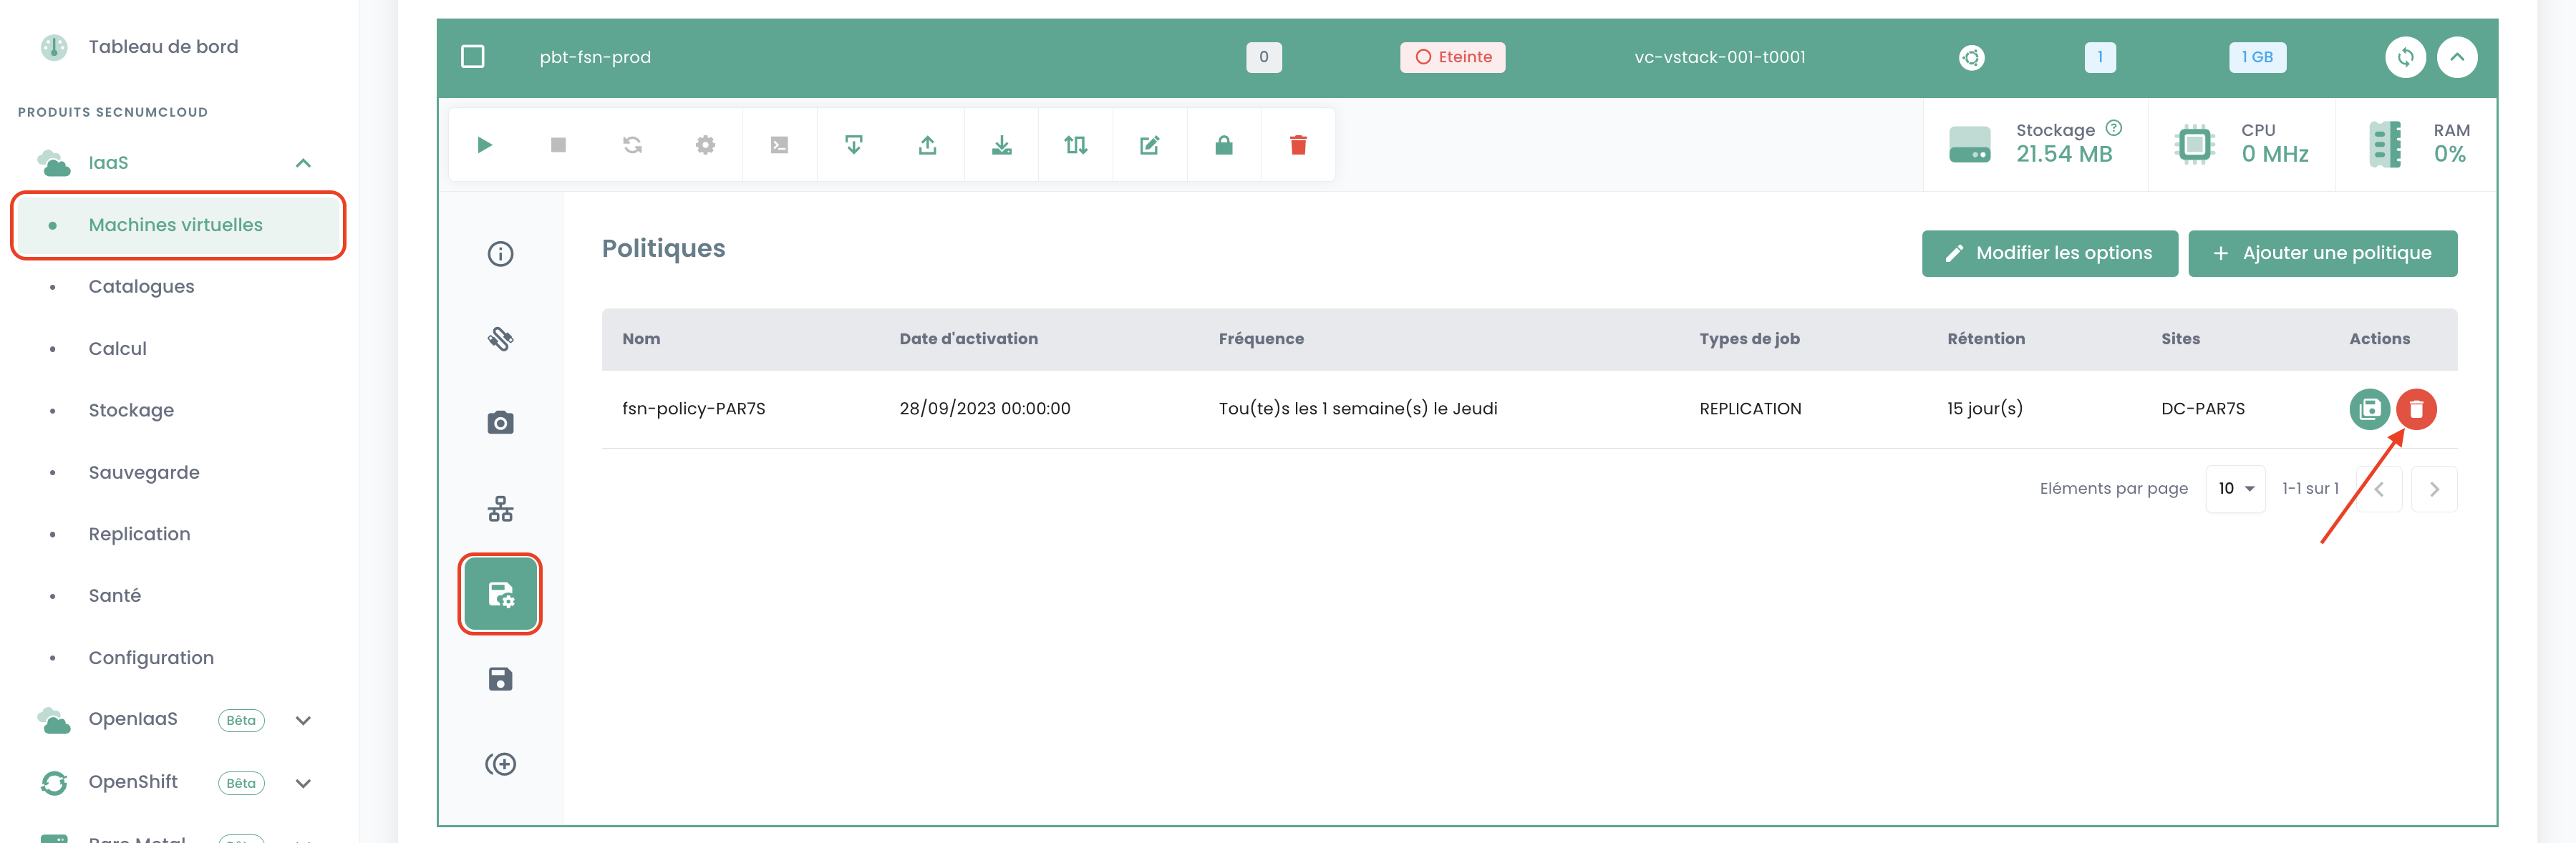This screenshot has height=843, width=2576.
Task: Open the info side tab icon
Action: click(x=500, y=254)
